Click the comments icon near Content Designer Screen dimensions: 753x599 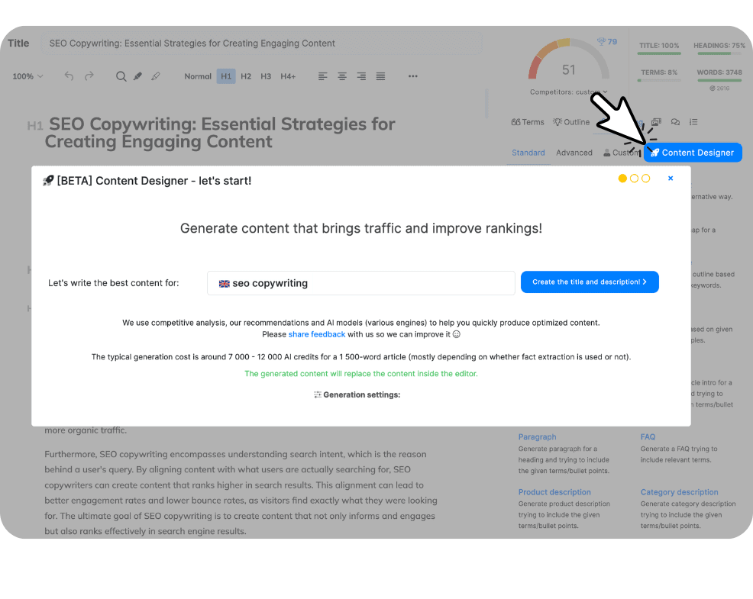676,122
